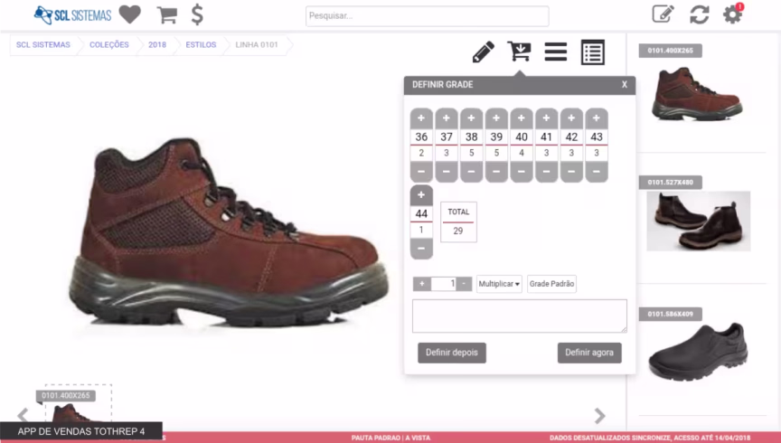Open the settings gear icon
The width and height of the screenshot is (781, 443).
[x=732, y=14]
